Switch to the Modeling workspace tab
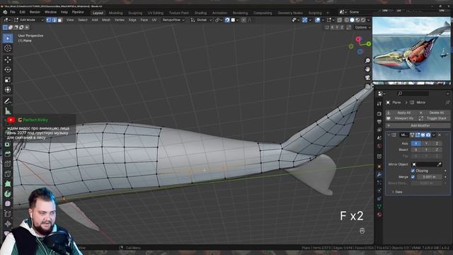This screenshot has height=255, width=453. [x=115, y=13]
